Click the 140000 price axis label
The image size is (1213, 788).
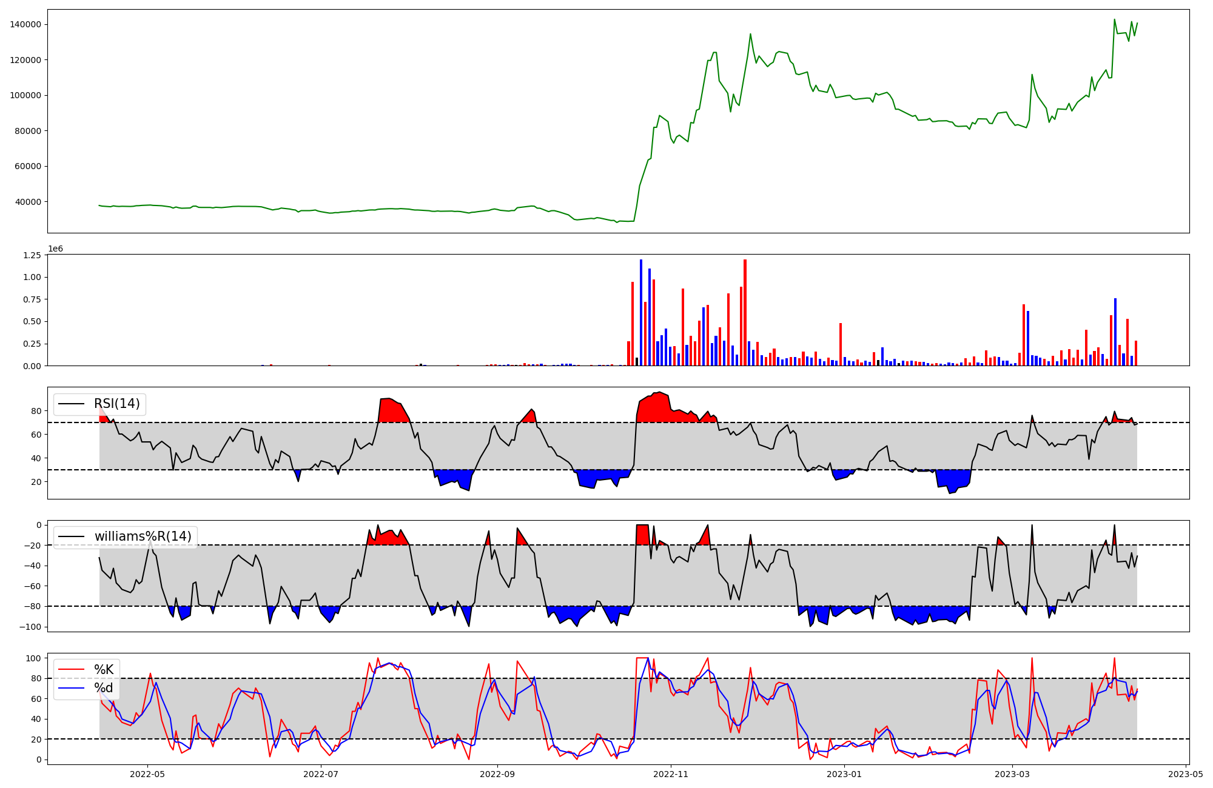pyautogui.click(x=25, y=24)
